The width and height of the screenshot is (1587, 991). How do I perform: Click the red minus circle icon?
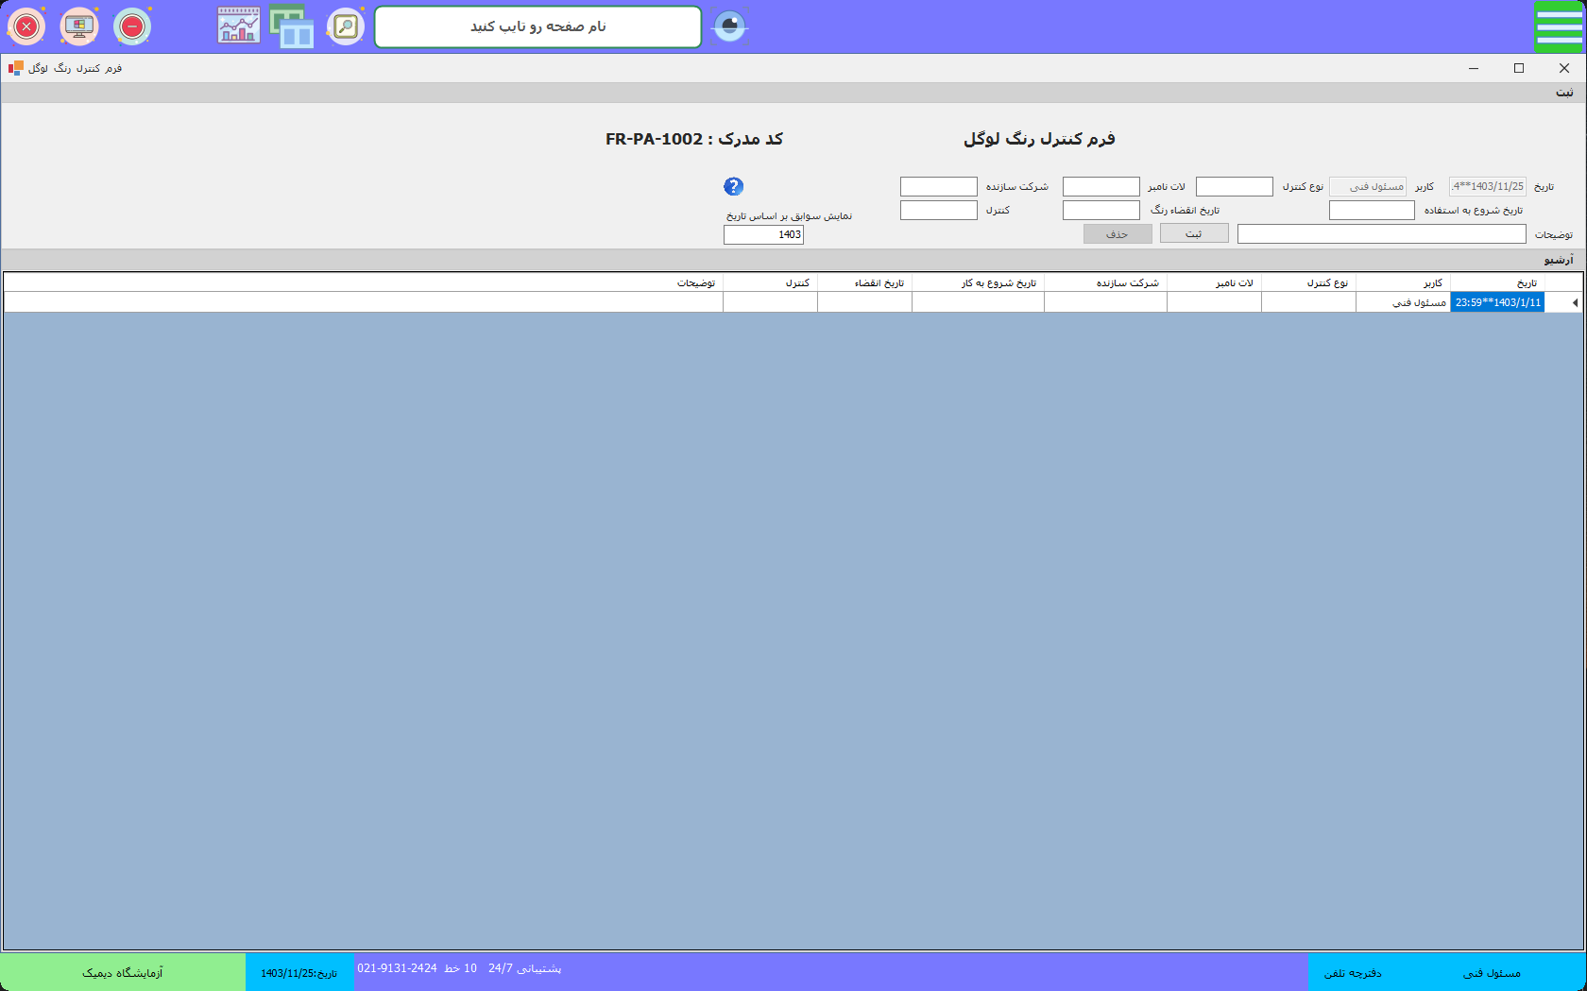coord(132,26)
